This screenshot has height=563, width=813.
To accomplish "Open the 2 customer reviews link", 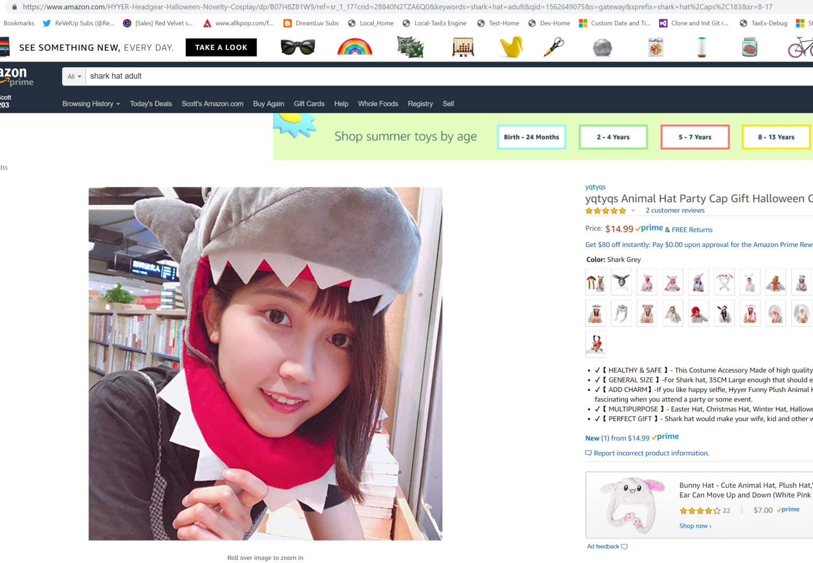I will coord(675,211).
